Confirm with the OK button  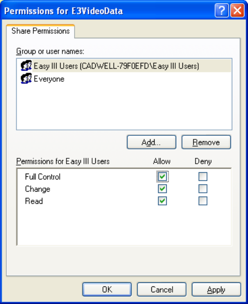pyautogui.click(x=107, y=290)
